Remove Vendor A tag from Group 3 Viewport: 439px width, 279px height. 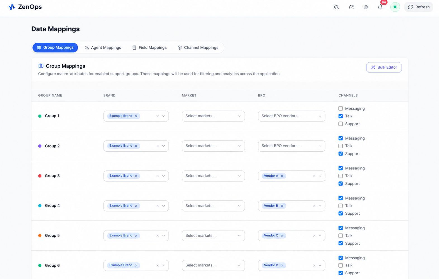[x=282, y=176]
